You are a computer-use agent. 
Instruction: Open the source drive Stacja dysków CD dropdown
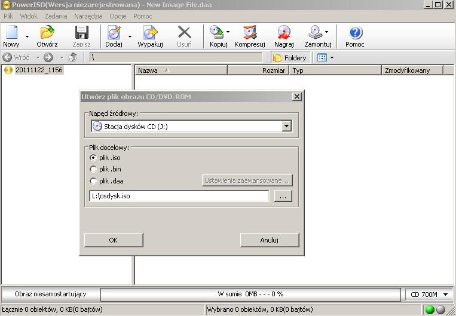[x=287, y=126]
